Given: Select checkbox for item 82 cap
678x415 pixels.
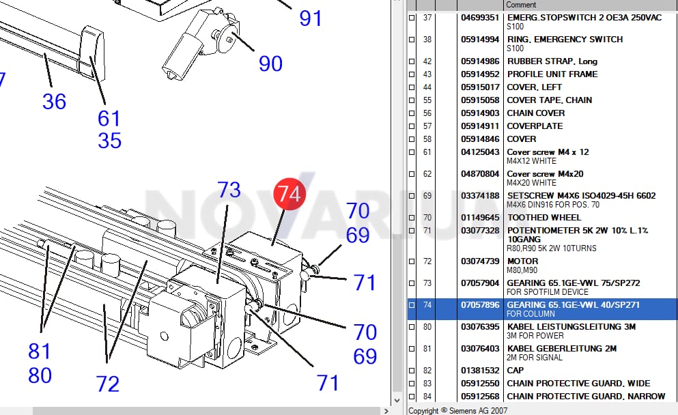Looking at the screenshot, I should pyautogui.click(x=412, y=371).
